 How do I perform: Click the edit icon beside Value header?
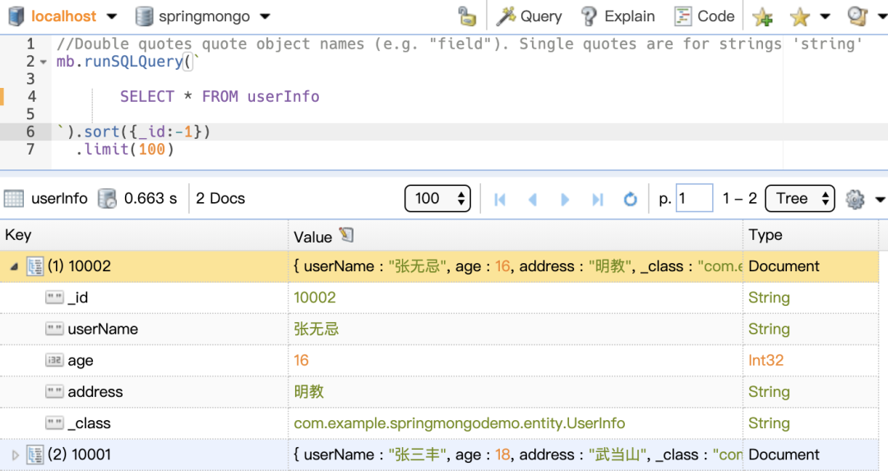pos(346,236)
